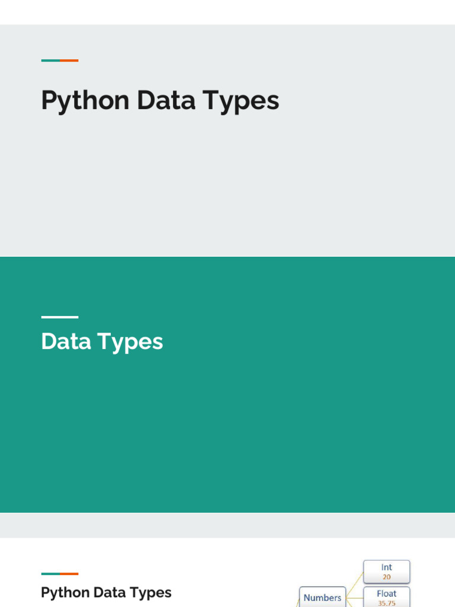Click connector line from Numbers to Float
The width and height of the screenshot is (455, 607).
(354, 598)
